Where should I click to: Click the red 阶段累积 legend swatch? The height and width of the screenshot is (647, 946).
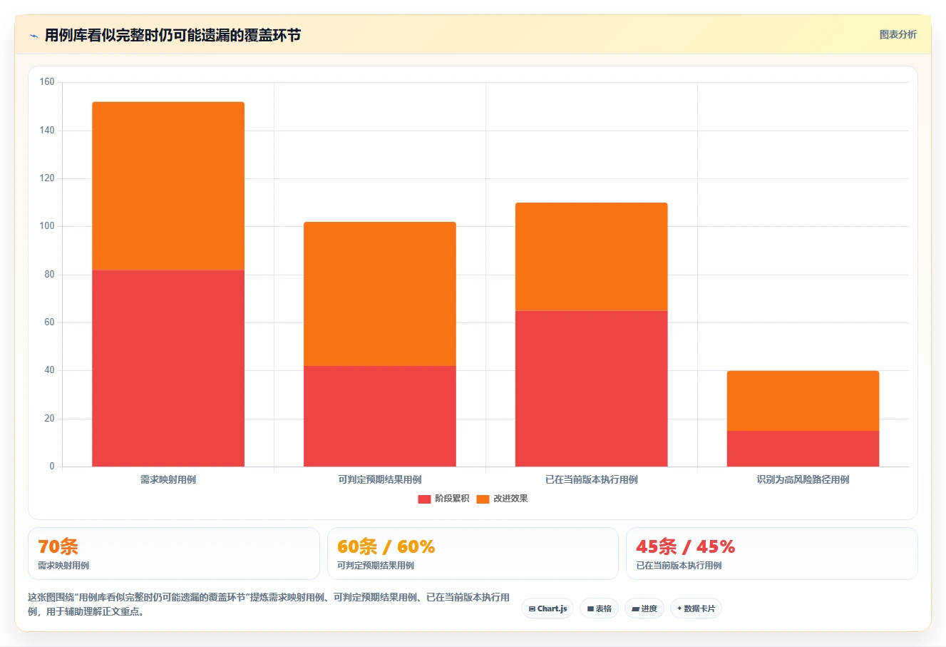[x=424, y=499]
